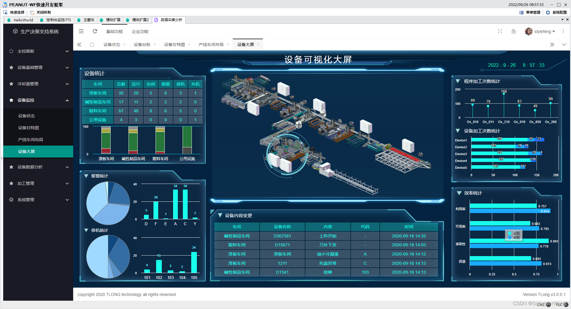Click the 快速选择 quick-select icon
The image size is (571, 309).
(5, 12)
